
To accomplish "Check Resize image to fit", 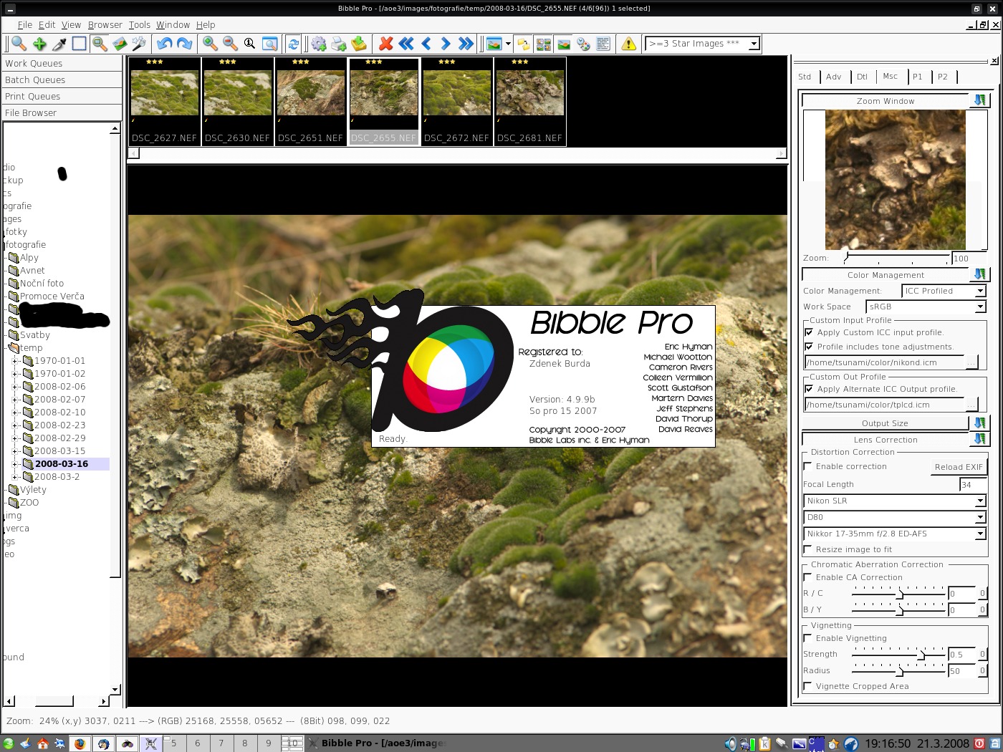I will pos(808,549).
